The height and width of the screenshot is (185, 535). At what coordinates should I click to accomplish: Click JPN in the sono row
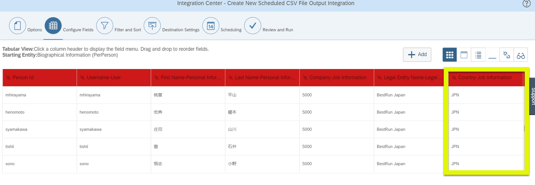tap(455, 164)
